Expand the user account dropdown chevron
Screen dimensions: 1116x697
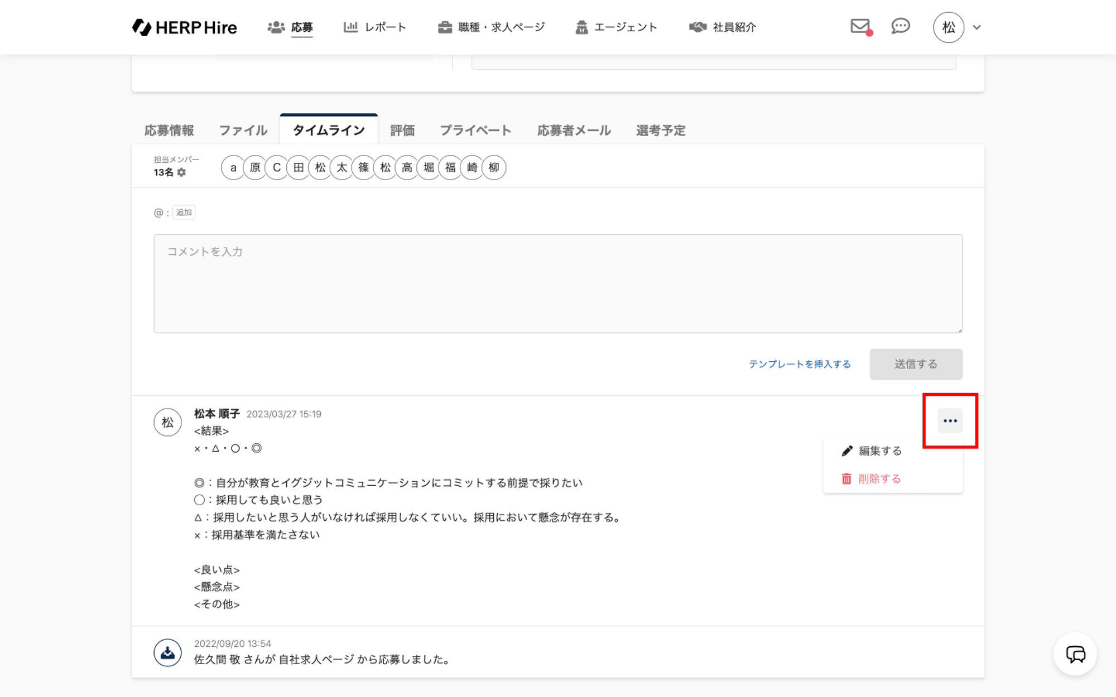coord(977,27)
